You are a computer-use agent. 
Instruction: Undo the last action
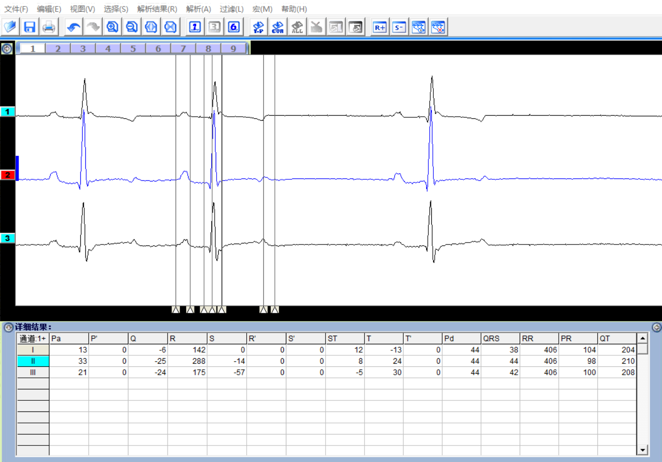click(74, 27)
